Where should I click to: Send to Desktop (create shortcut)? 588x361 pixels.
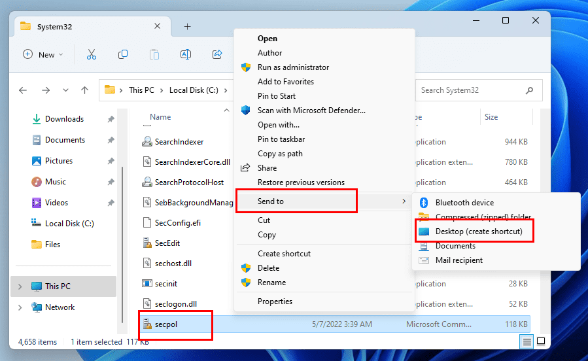(496, 232)
